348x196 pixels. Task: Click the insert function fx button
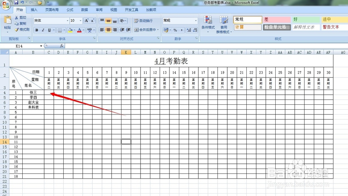(62, 46)
